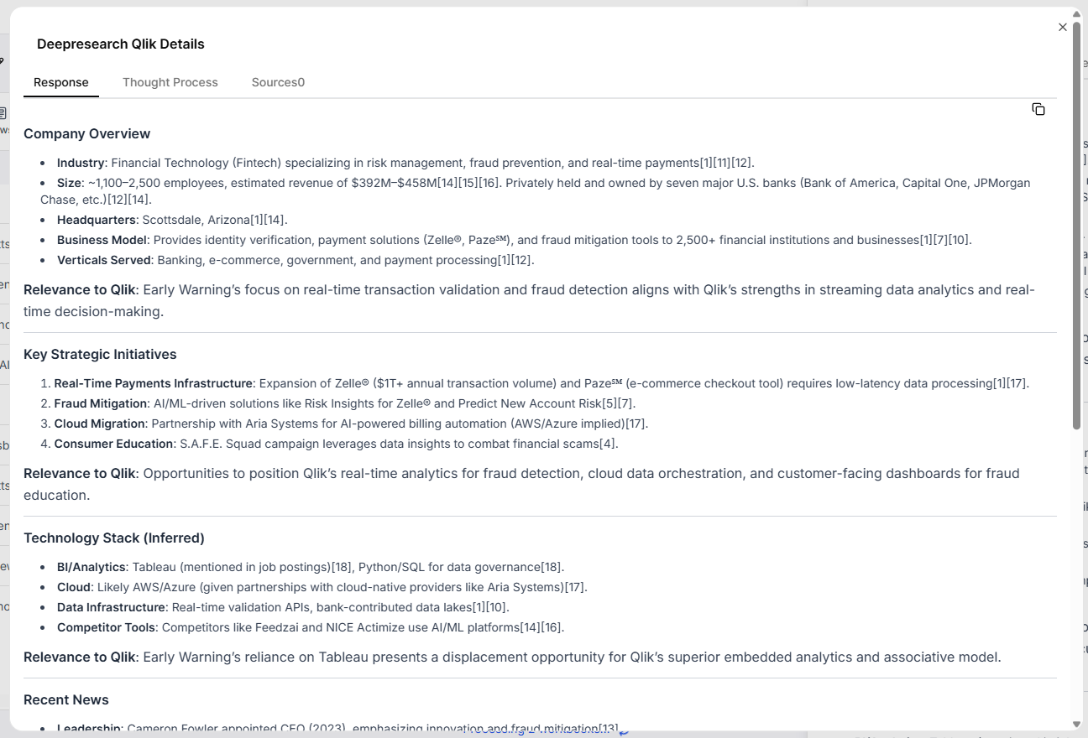Copy the response using the copy icon
This screenshot has height=738, width=1088.
click(1038, 109)
